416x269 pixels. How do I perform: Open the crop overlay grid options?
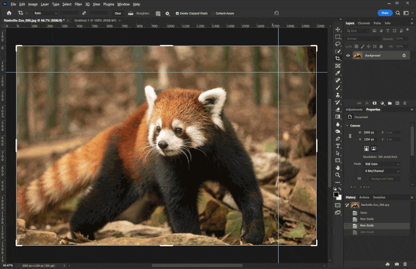coord(158,13)
